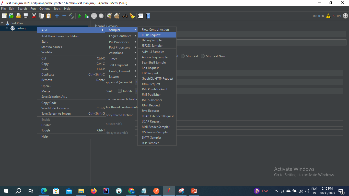Toggle the Infinite loop count checkbox
This screenshot has width=349, height=196.
(x=120, y=91)
